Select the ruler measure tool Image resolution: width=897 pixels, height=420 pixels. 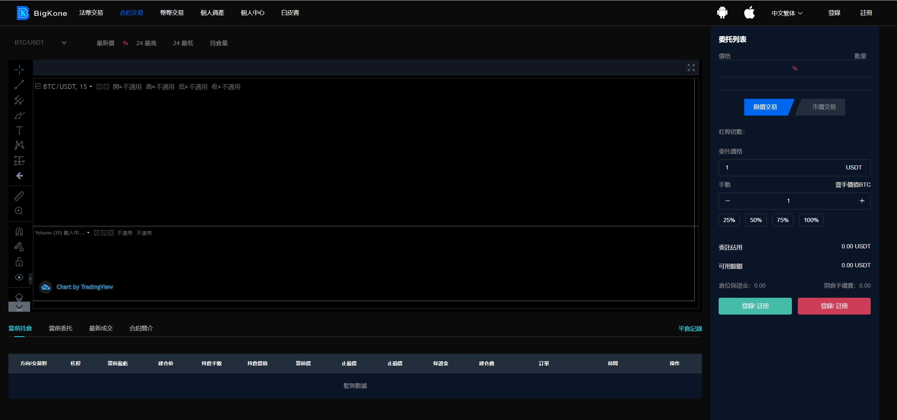coord(19,196)
